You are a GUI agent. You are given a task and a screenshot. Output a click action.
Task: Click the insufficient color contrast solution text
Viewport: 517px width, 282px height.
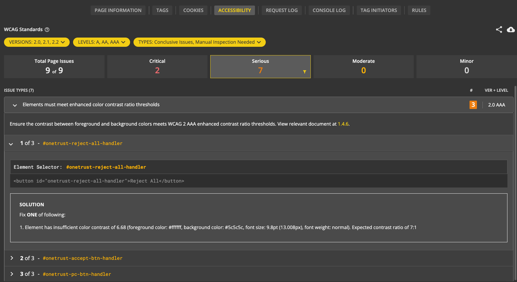pos(218,228)
